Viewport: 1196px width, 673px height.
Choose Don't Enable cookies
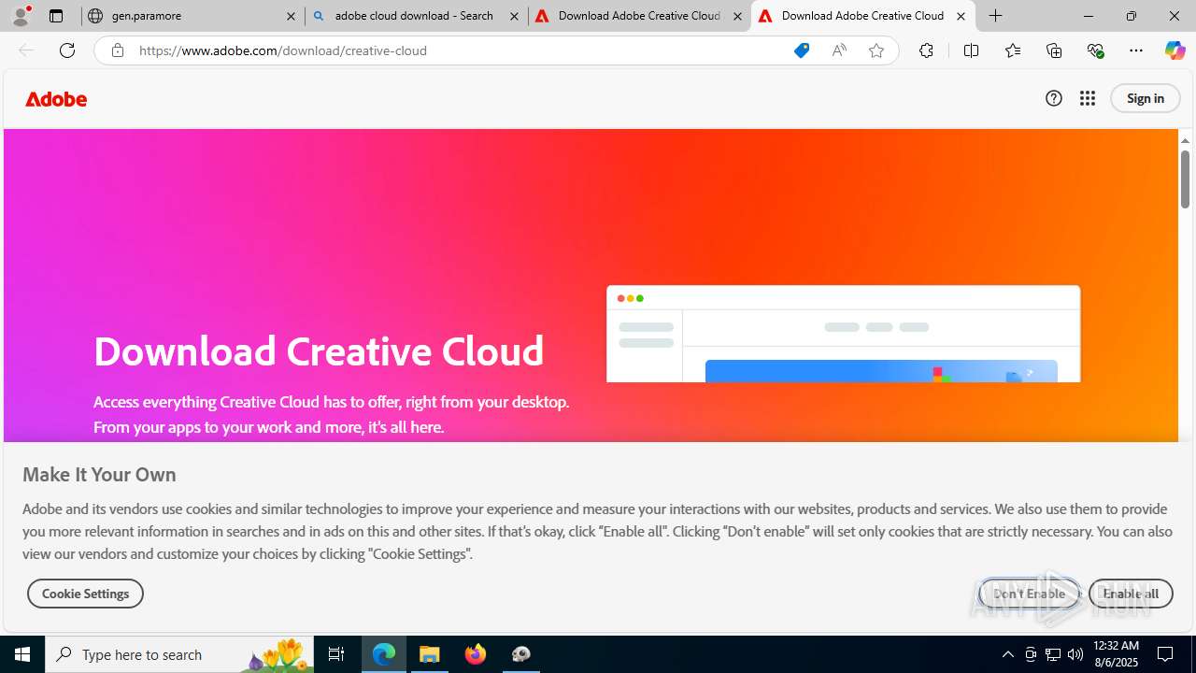pyautogui.click(x=1029, y=594)
